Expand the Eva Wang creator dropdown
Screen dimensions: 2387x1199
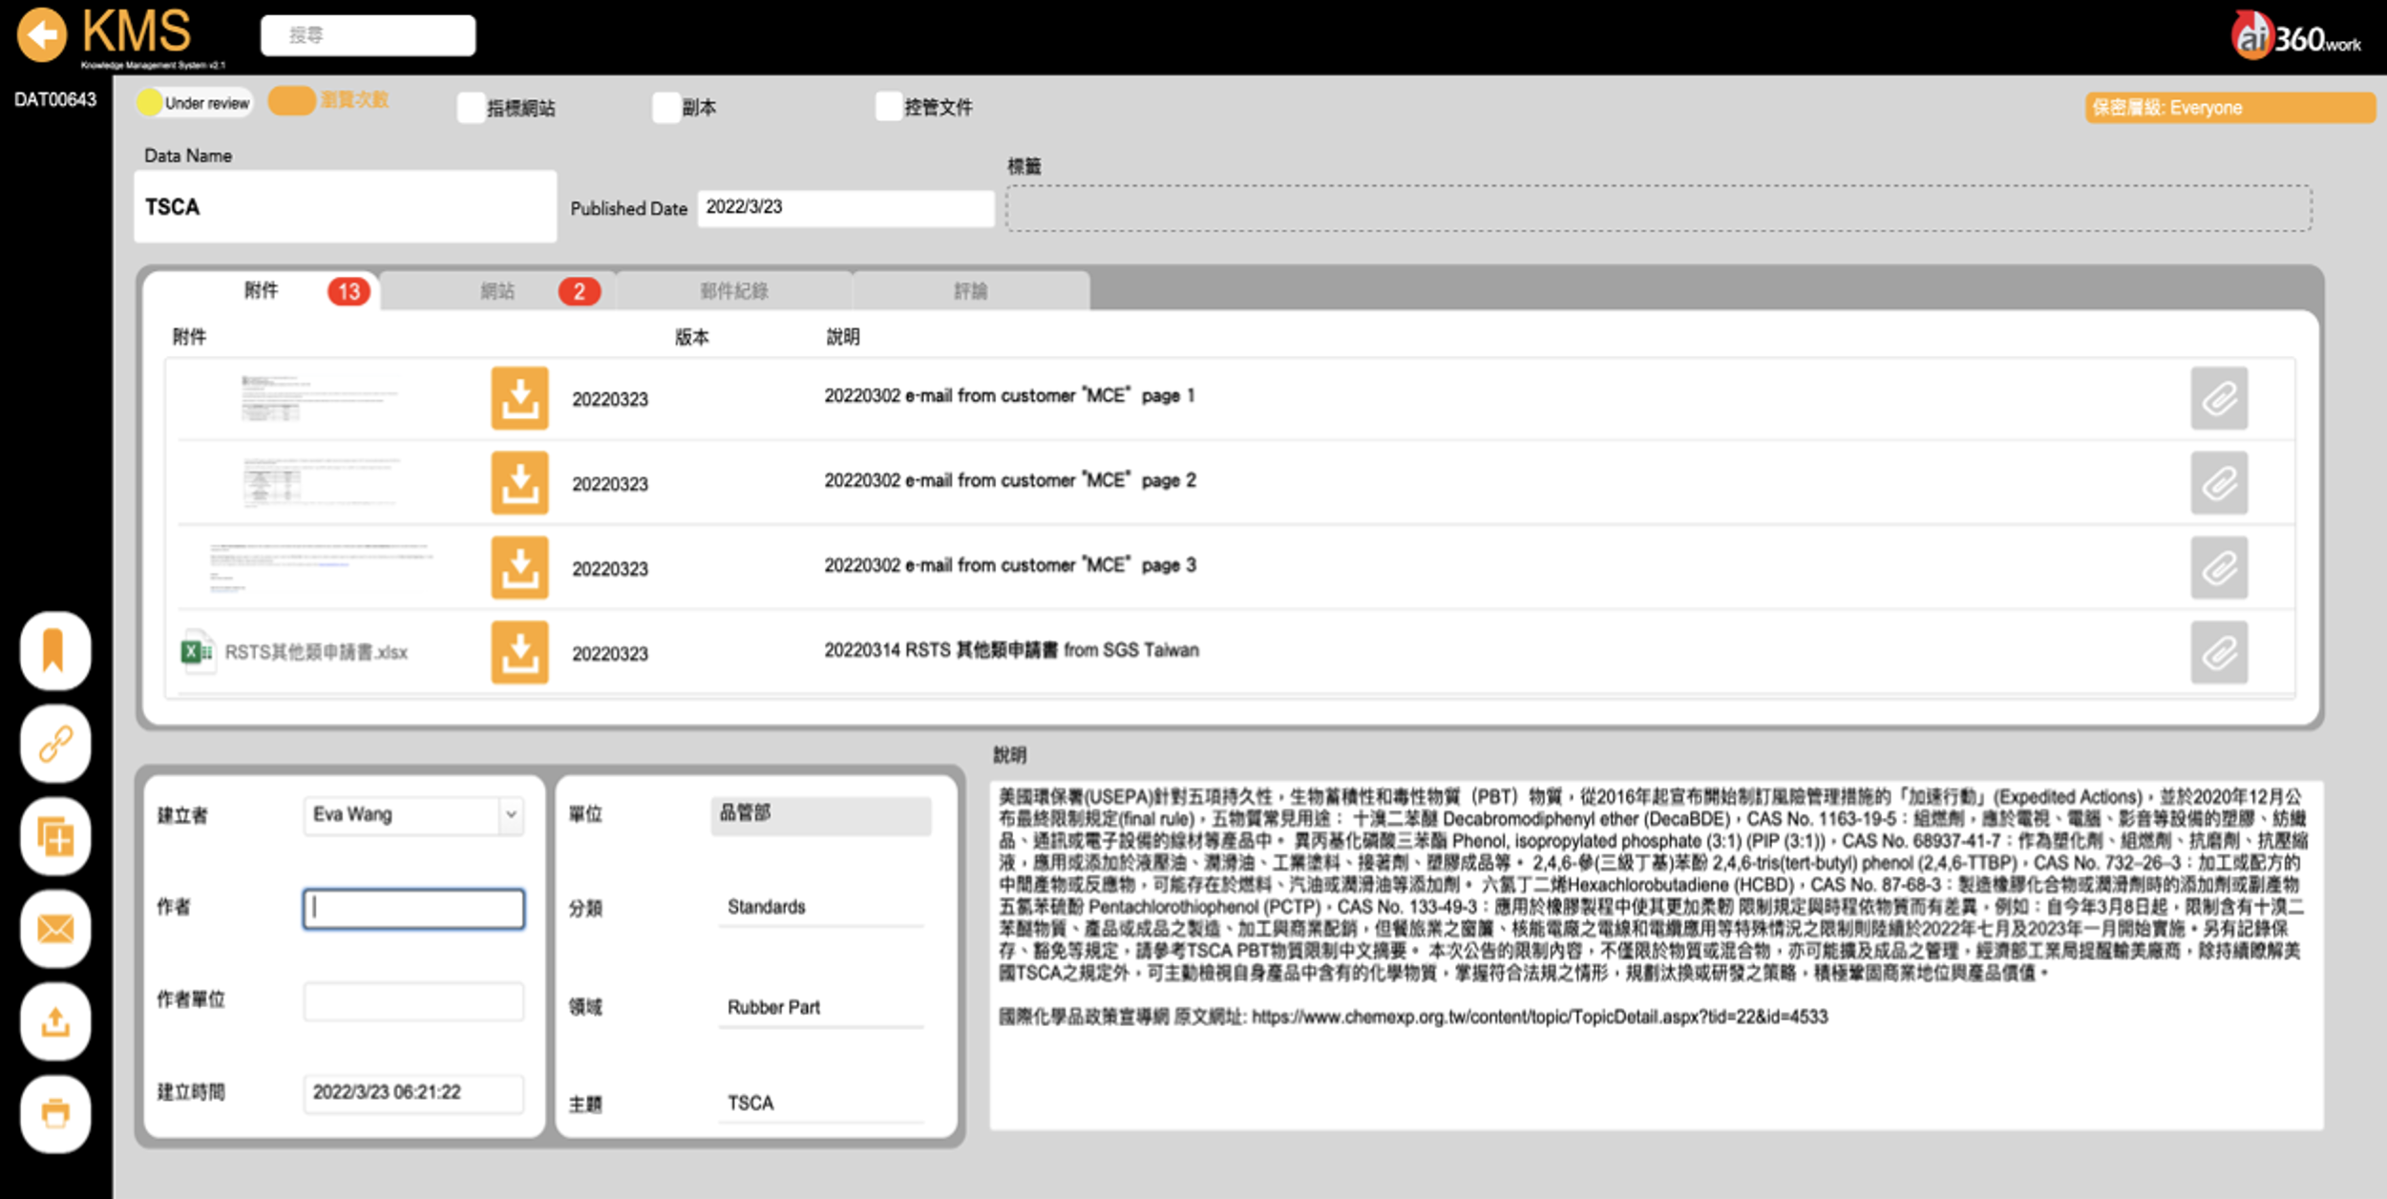point(511,815)
